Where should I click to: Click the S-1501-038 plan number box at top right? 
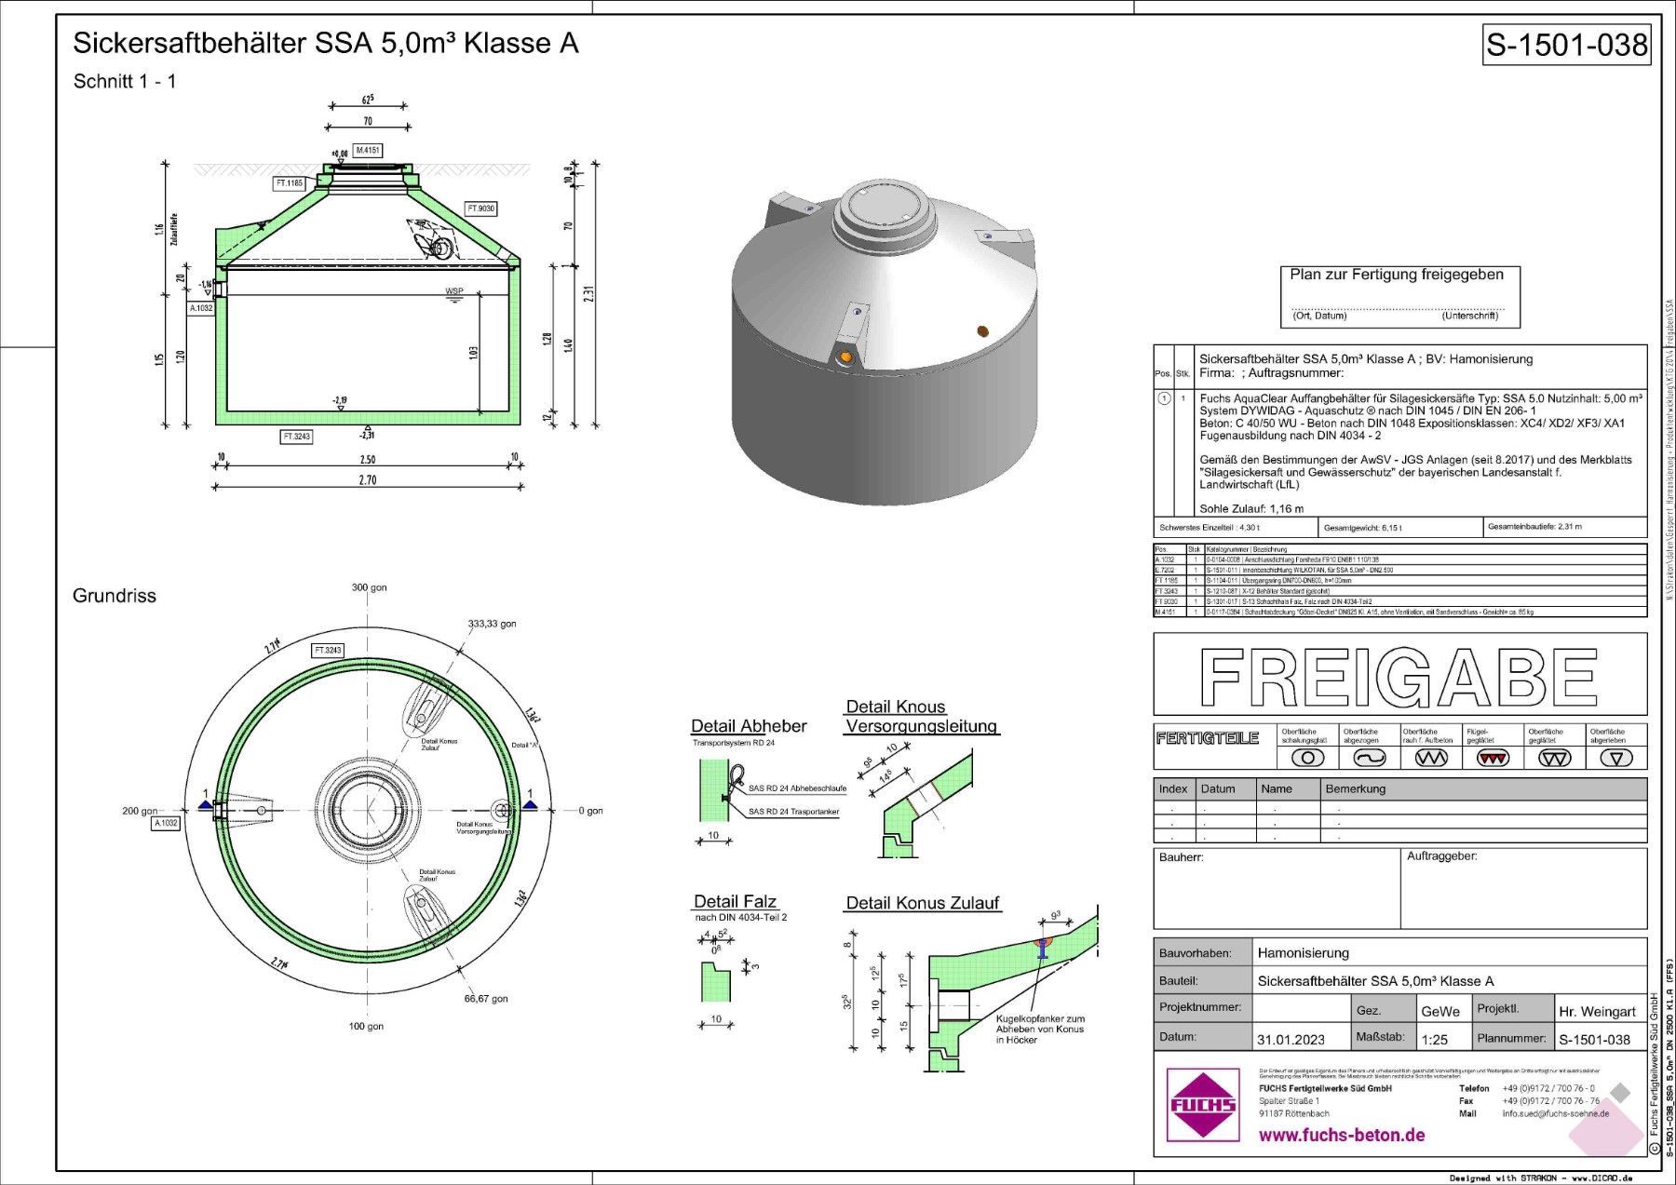1566,45
